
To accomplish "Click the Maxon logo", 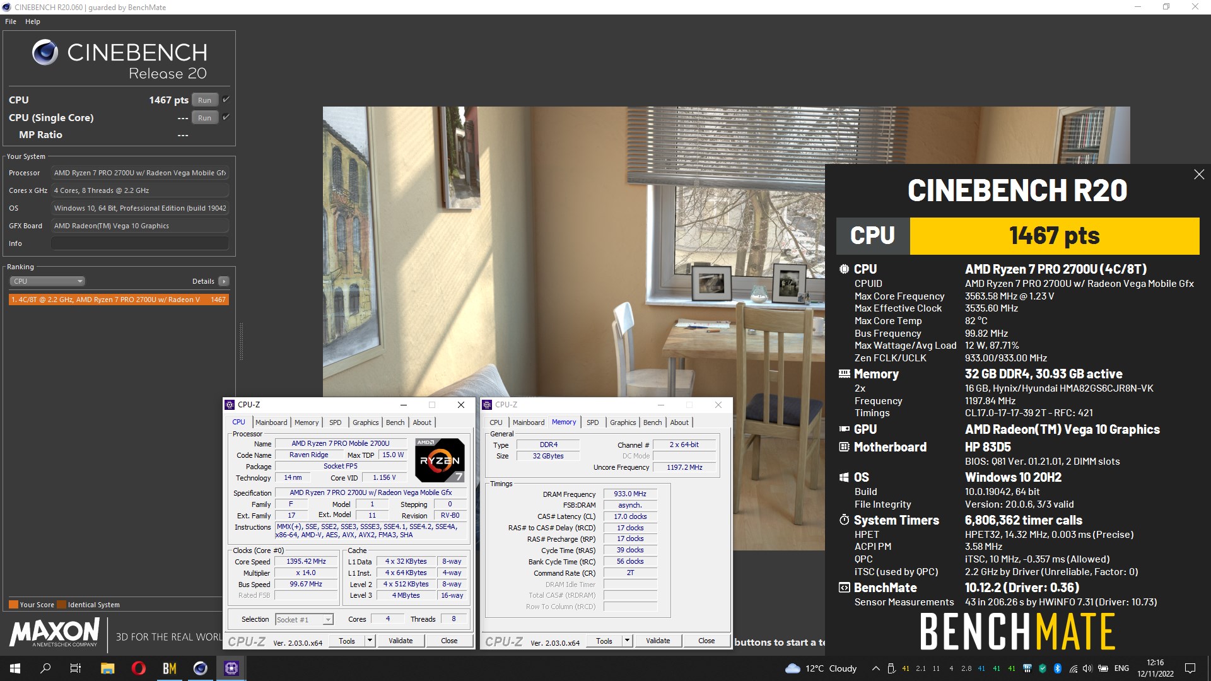I will (x=54, y=632).
